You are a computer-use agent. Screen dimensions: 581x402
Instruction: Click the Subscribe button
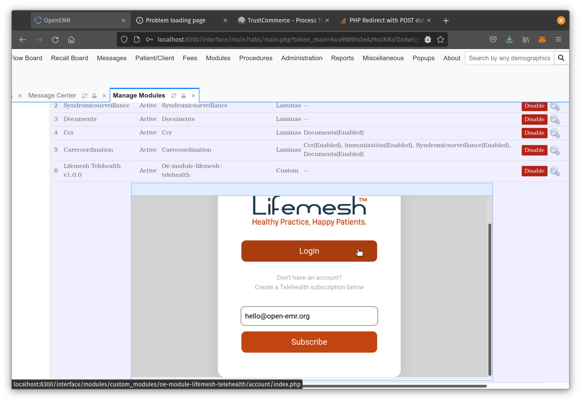coord(309,342)
